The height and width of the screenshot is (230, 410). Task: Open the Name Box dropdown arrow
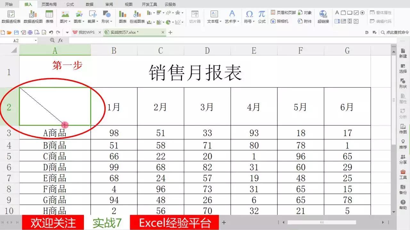click(x=35, y=40)
